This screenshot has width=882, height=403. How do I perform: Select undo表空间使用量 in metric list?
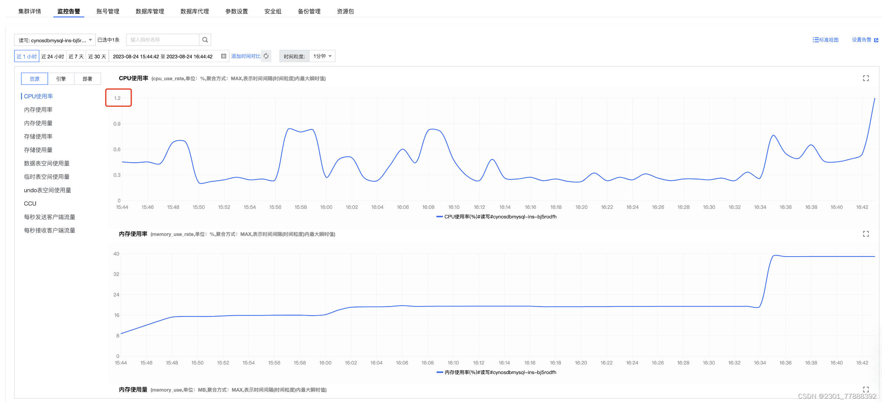[47, 190]
